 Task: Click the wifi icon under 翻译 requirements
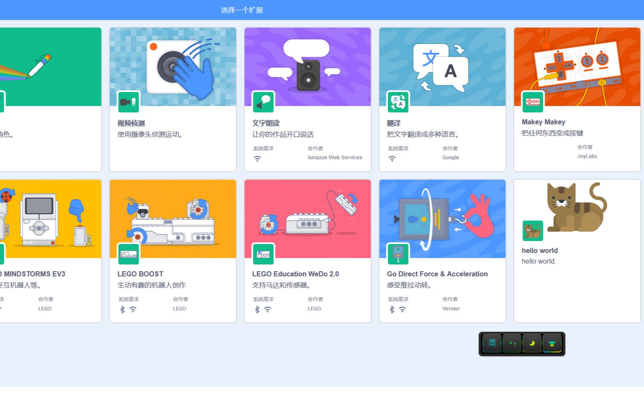pyautogui.click(x=392, y=158)
